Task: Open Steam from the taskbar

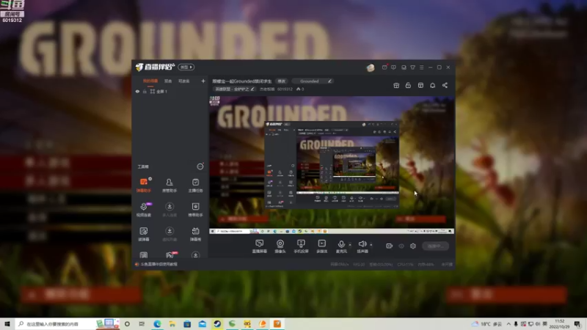Action: tap(217, 324)
